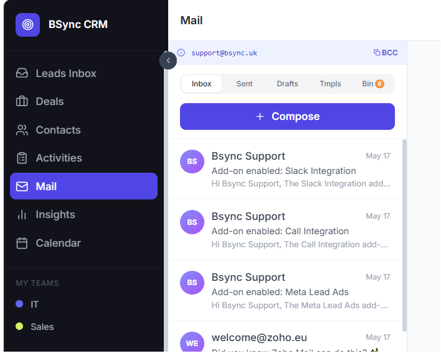Click the plus sign in Compose button
The image size is (441, 356).
pyautogui.click(x=260, y=116)
